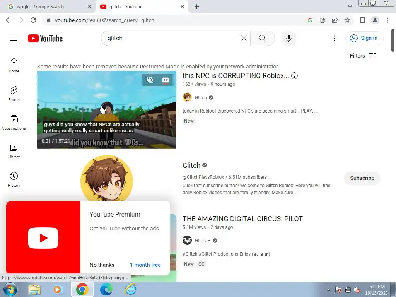Image resolution: width=396 pixels, height=297 pixels.
Task: Click the GLITCH channel name with bat logo
Action: [x=203, y=241]
